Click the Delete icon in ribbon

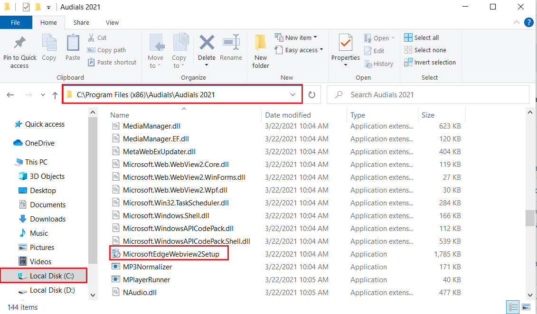click(207, 44)
